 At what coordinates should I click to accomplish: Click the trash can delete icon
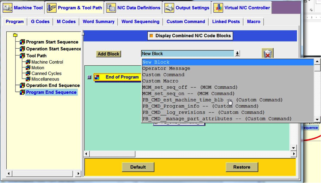click(268, 54)
